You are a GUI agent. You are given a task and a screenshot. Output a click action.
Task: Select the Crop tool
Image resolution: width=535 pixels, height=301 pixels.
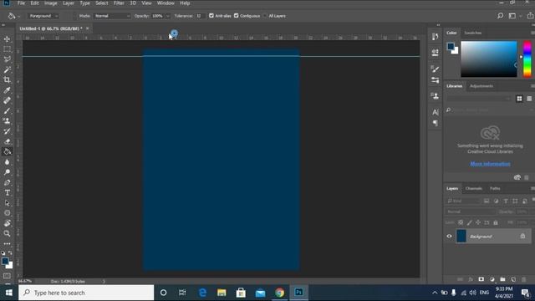pyautogui.click(x=7, y=80)
